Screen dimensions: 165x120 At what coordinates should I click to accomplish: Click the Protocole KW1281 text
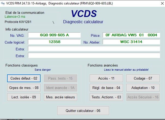pos(18,22)
